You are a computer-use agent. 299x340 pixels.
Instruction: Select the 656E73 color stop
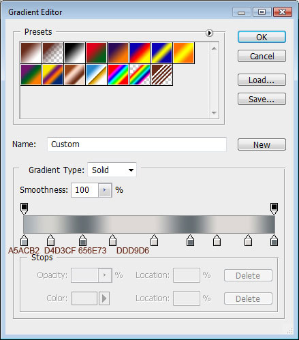coord(82,241)
